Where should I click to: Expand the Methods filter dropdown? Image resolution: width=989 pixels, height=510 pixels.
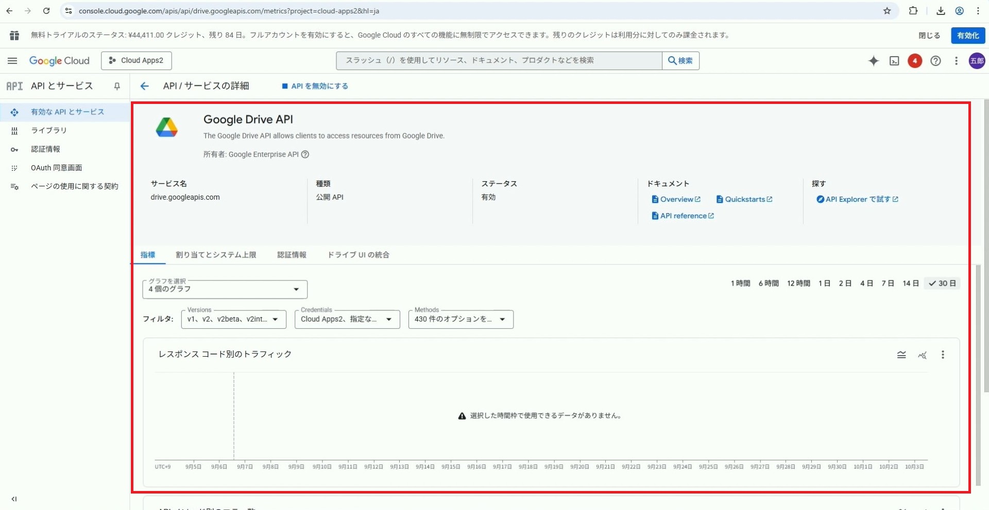point(461,319)
